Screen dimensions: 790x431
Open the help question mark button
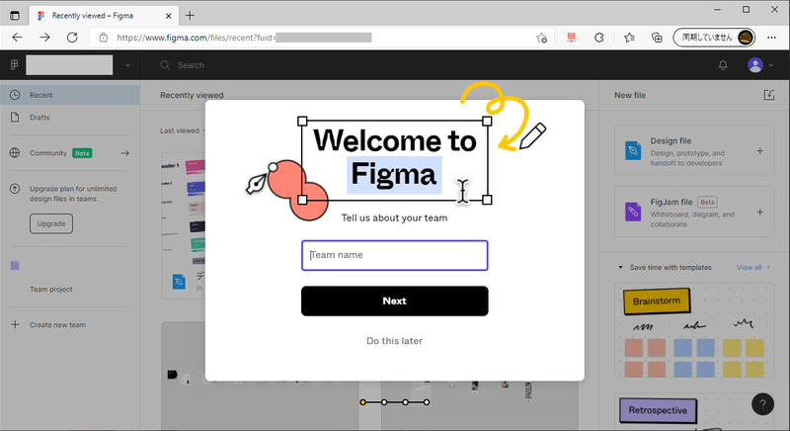[762, 404]
